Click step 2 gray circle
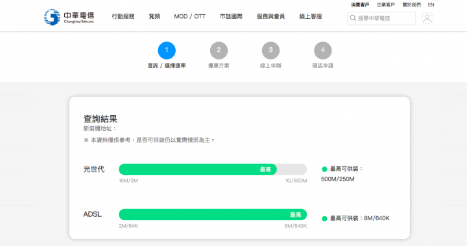Image resolution: width=467 pixels, height=246 pixels. click(x=219, y=50)
